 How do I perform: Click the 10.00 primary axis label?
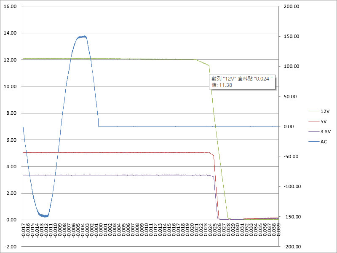(10, 86)
